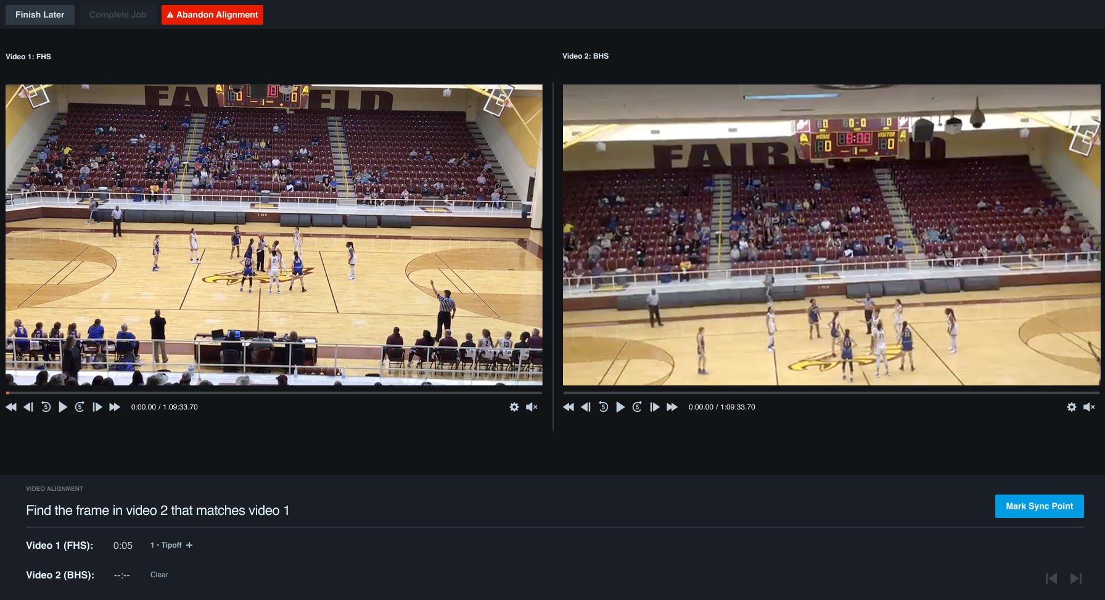Abandon the alignment job
Screen dimensions: 1105x600
[x=212, y=15]
